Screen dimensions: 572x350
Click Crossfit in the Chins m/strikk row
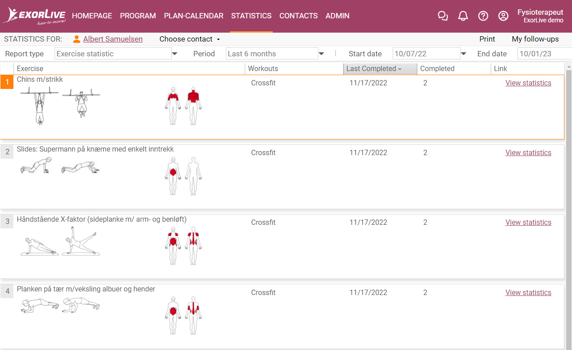(263, 83)
